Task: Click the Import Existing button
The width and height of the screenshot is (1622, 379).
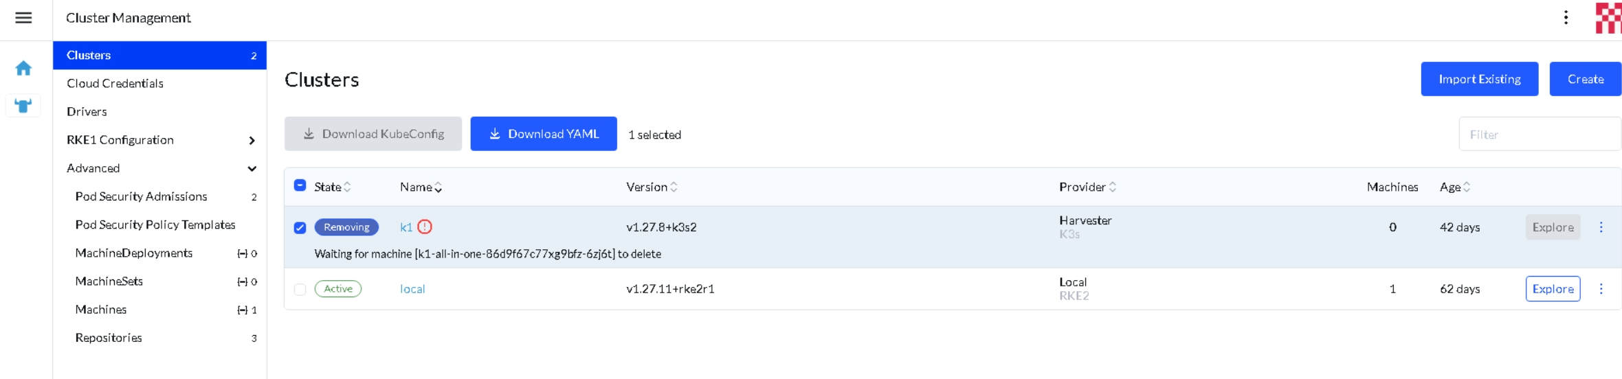Action: pos(1479,79)
